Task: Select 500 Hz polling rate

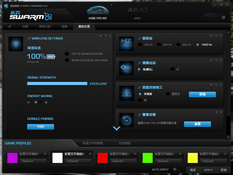Action: pos(178,45)
